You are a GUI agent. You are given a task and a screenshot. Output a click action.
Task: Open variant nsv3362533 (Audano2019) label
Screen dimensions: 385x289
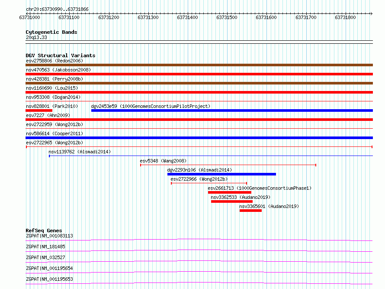(x=241, y=197)
